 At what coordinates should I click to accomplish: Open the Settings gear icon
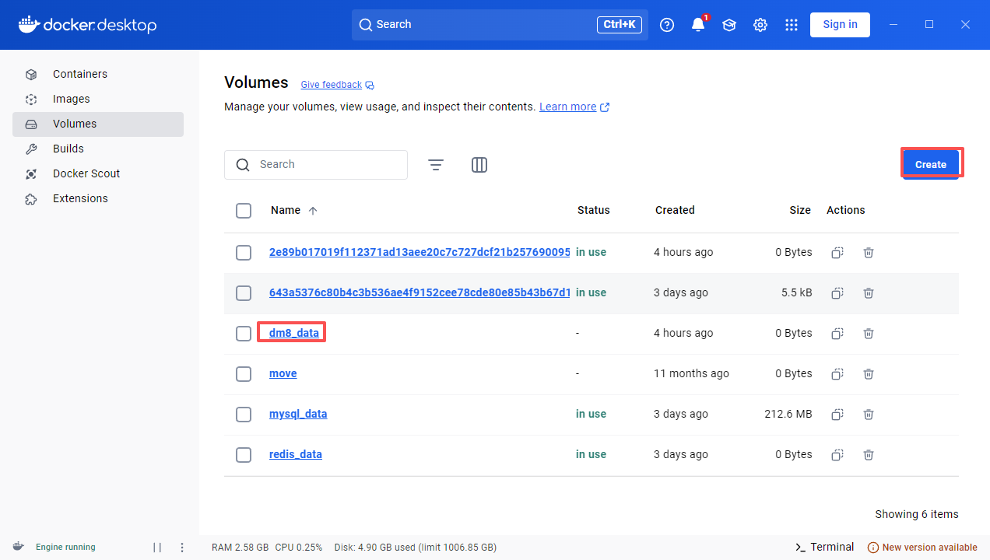pos(760,25)
